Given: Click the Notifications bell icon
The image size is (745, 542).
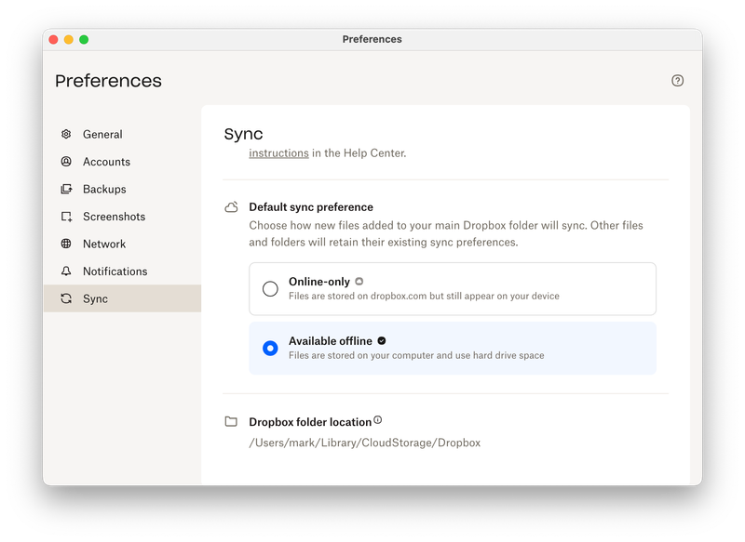Looking at the screenshot, I should (66, 271).
